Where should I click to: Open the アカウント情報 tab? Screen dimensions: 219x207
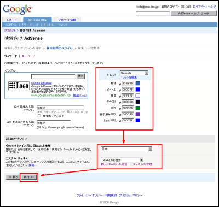click(67, 20)
